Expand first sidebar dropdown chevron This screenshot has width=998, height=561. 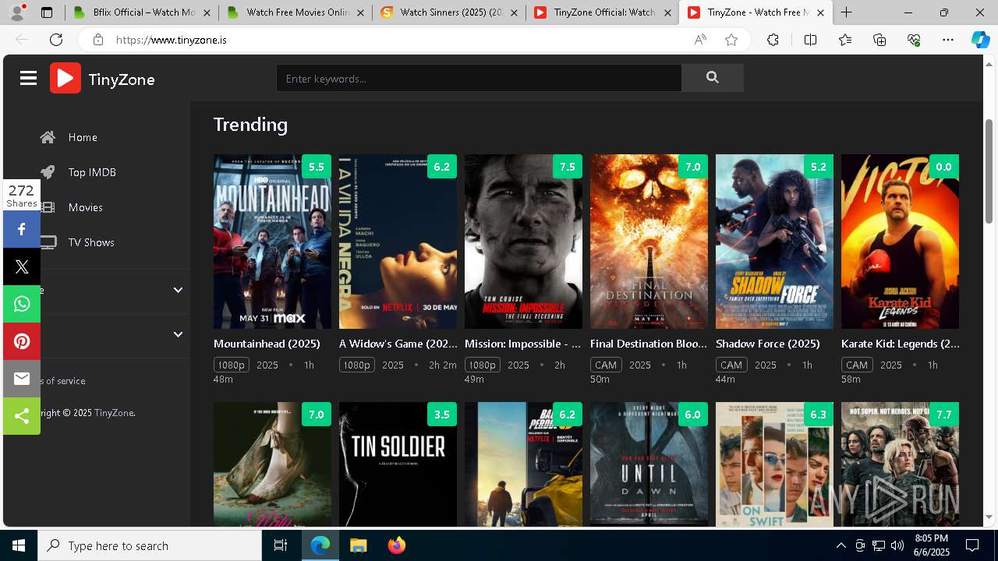(178, 290)
